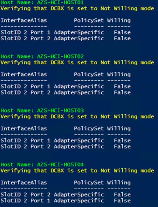This screenshot has width=158, height=207.
Task: Click the first DCBX verifying message under HOST01
Action: coord(77,9)
